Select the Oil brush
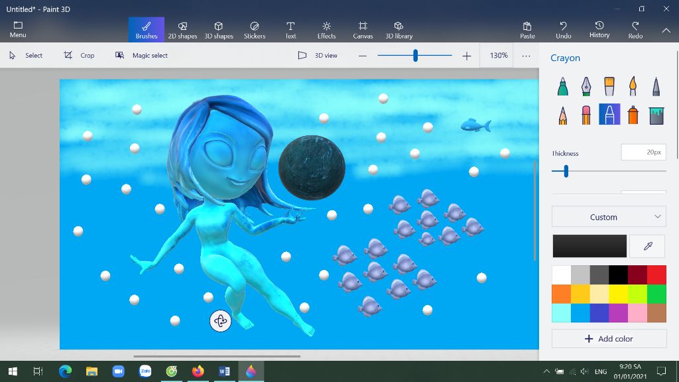Image resolution: width=679 pixels, height=382 pixels. 609,86
